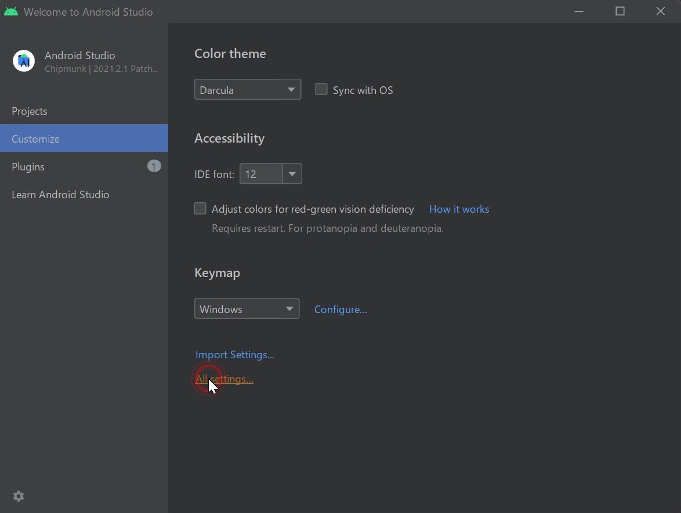Click the Chipmunk version label
Screen dimensions: 681x513
click(x=101, y=68)
